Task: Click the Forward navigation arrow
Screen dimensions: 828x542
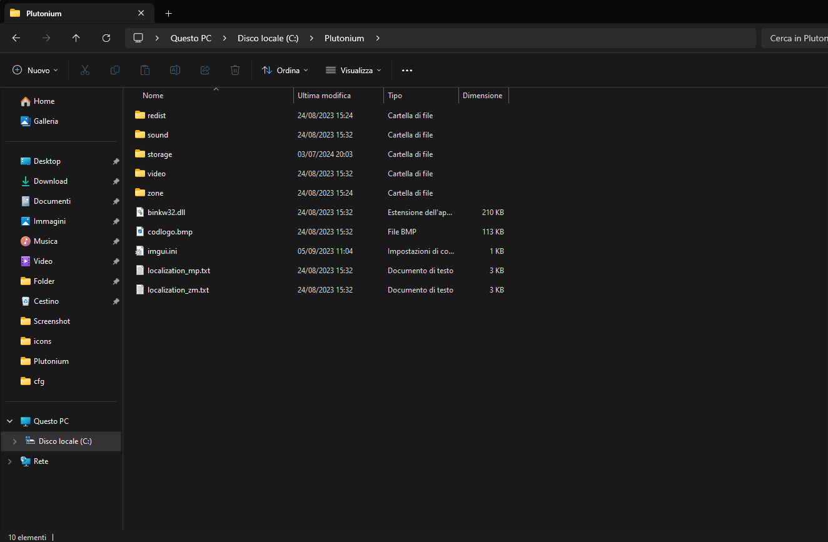Action: pos(46,38)
